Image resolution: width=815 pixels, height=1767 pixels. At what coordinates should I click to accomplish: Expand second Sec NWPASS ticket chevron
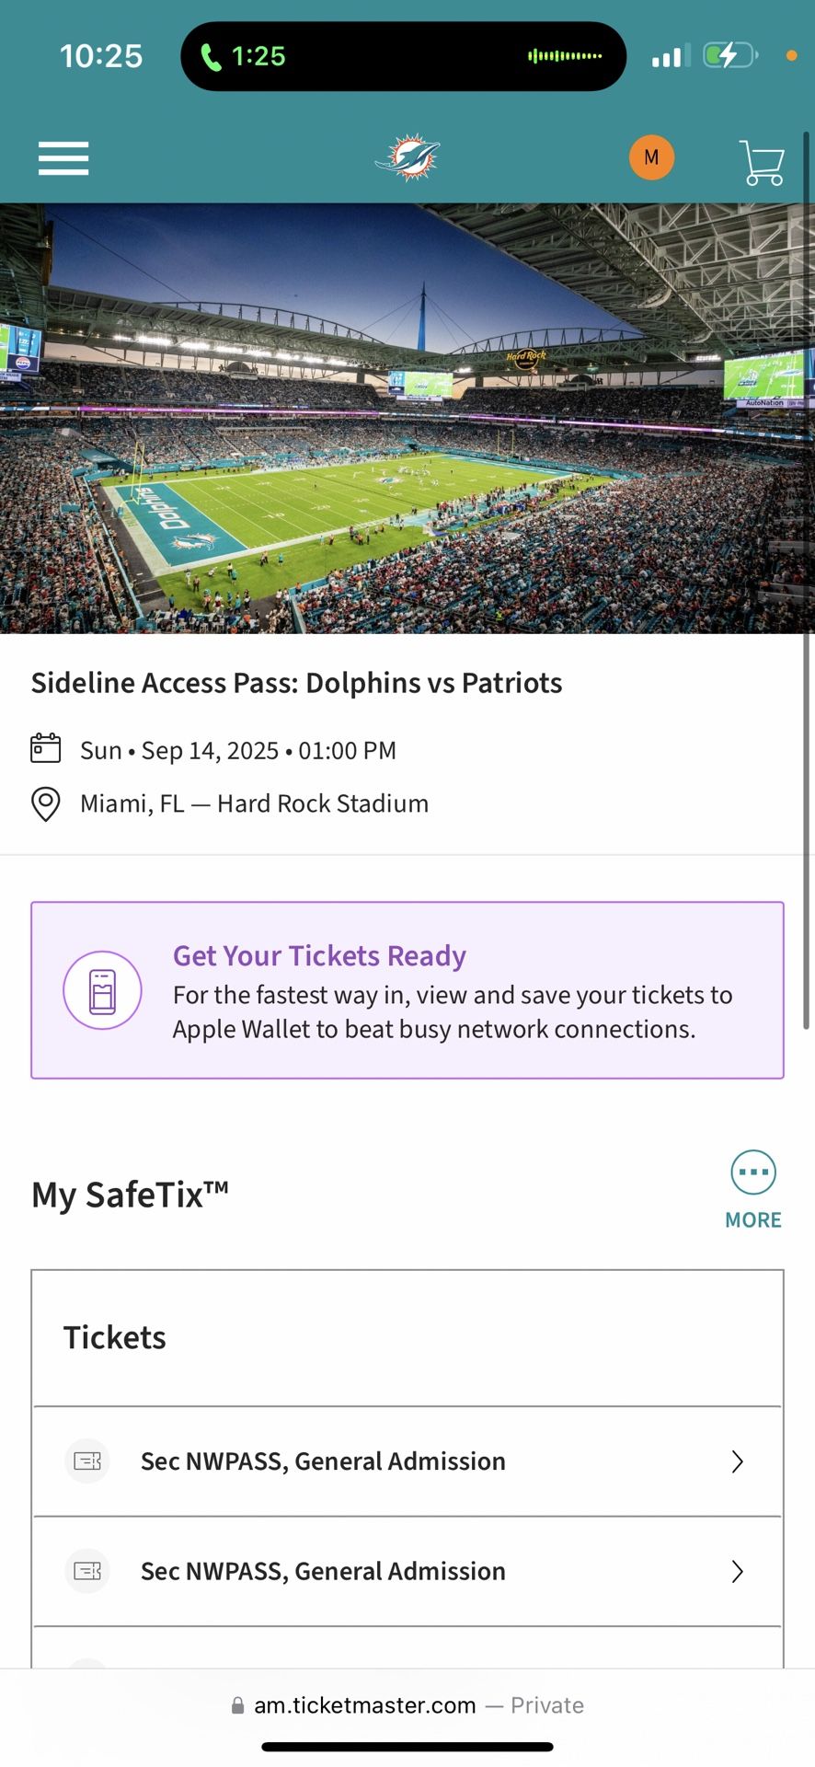pos(737,1571)
